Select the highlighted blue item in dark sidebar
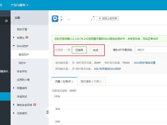167x125 pixels. 5,96
